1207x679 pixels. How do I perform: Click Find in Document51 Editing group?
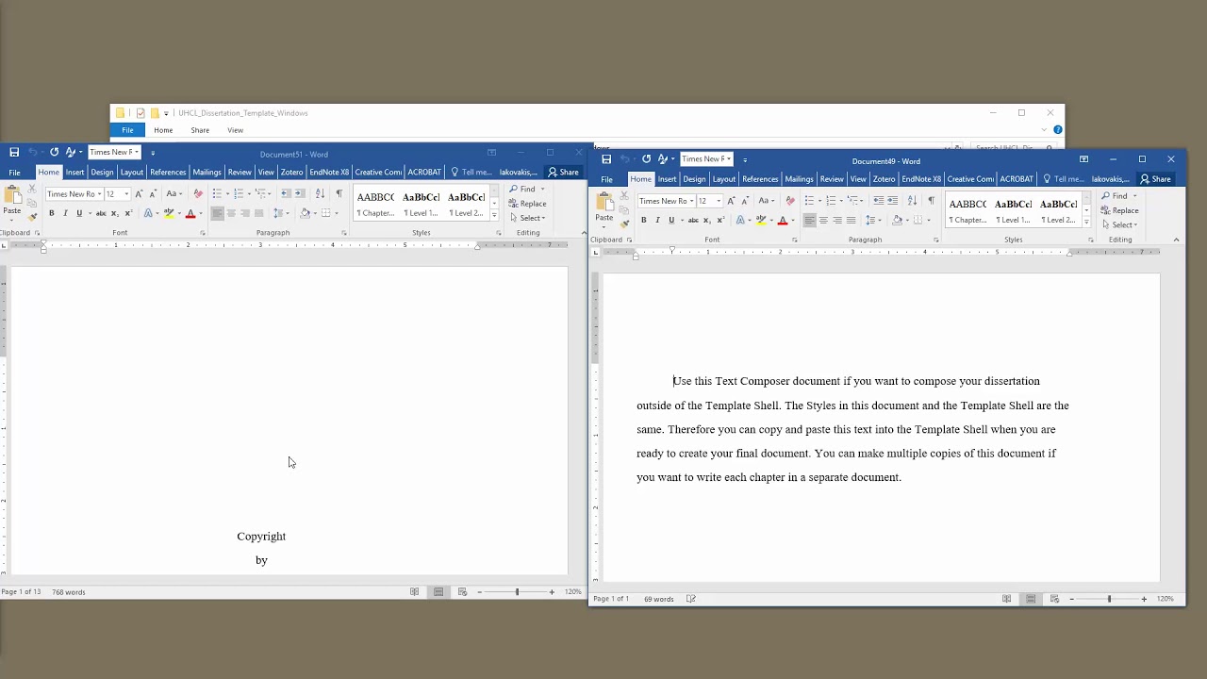pyautogui.click(x=522, y=190)
